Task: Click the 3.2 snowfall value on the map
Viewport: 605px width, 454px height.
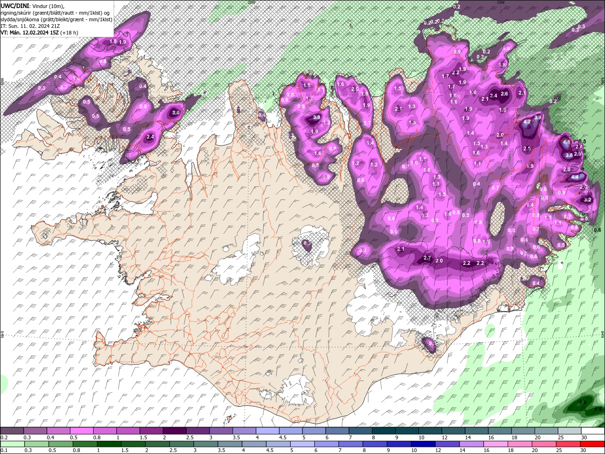Action: (588, 200)
